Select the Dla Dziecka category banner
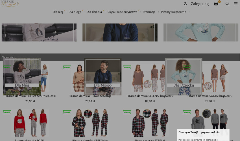The height and width of the screenshot is (141, 240). coord(184,76)
